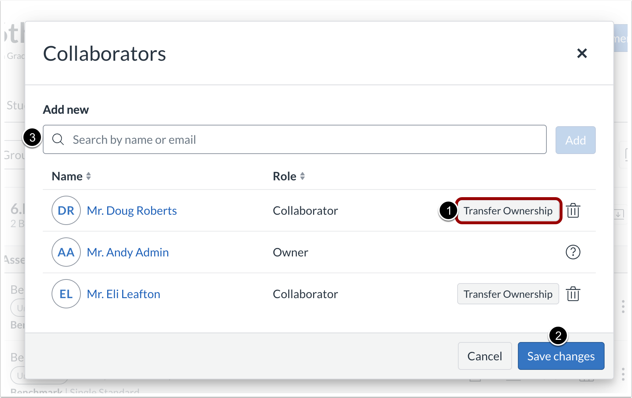Delete Mr. Doug Roberts using the trash icon

[573, 210]
